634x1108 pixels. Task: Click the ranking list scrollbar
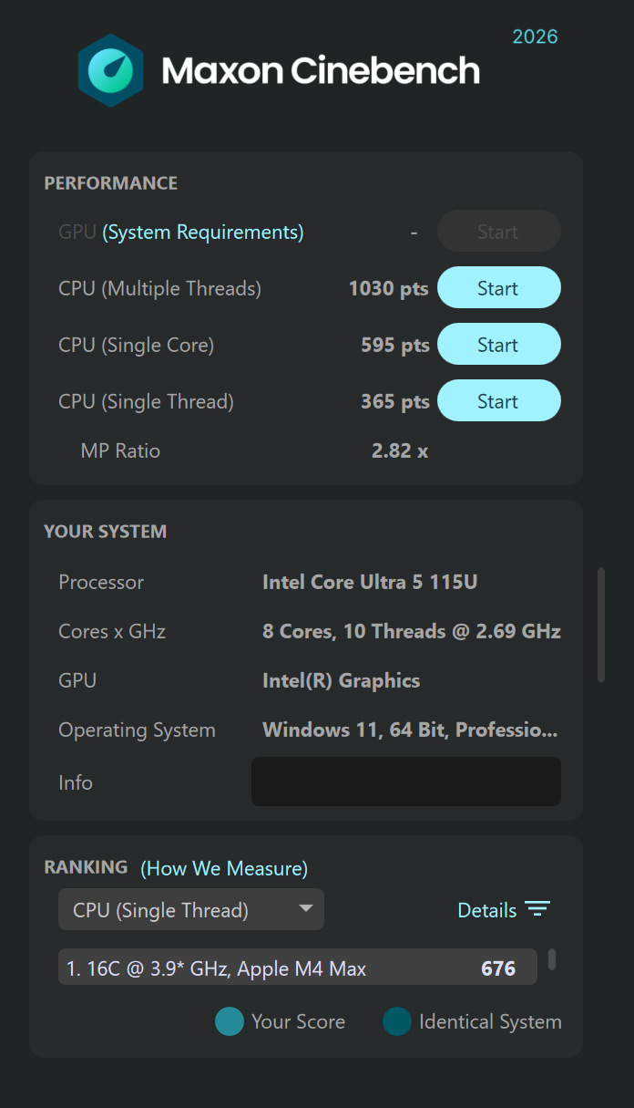552,960
